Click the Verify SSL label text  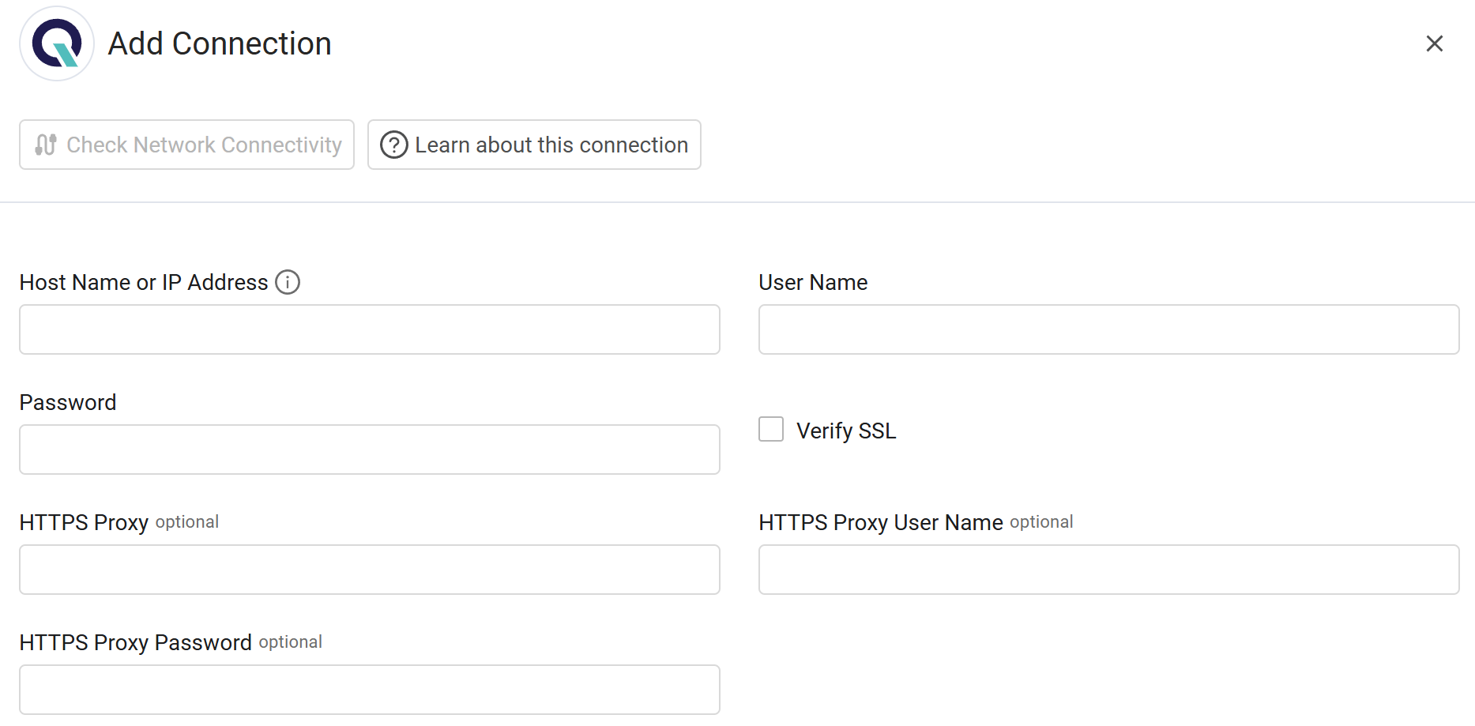[x=846, y=431]
